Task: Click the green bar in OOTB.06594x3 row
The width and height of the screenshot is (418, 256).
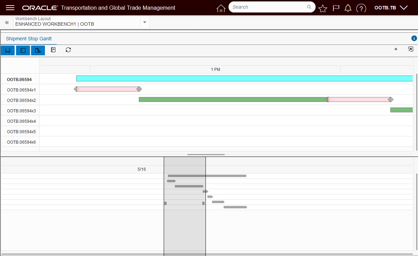Action: [402, 110]
